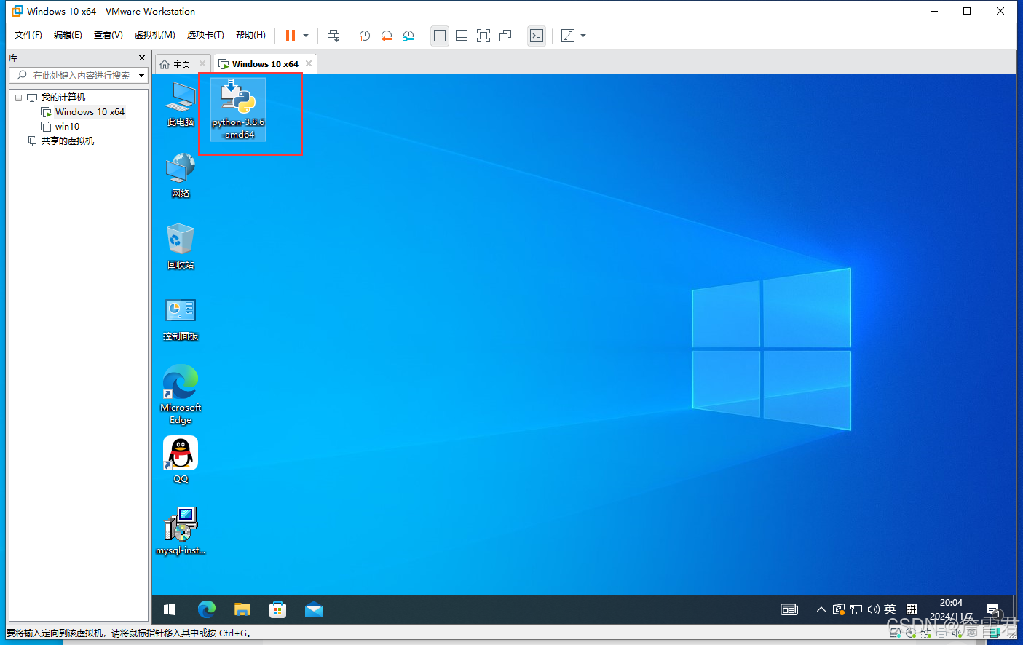Click the 拼 IME mode icon
This screenshot has height=645, width=1023.
tap(912, 609)
